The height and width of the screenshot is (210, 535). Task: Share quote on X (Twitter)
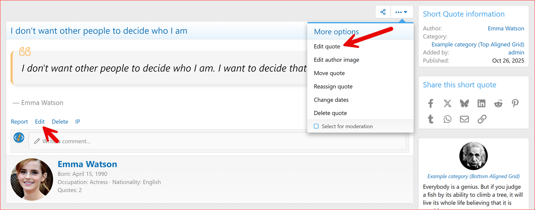click(448, 104)
